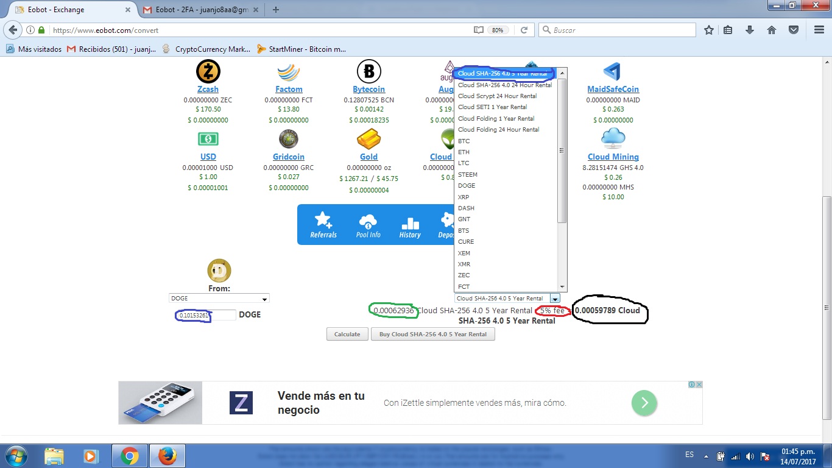Open the Bytecoin link
The image size is (832, 468).
pyautogui.click(x=368, y=89)
